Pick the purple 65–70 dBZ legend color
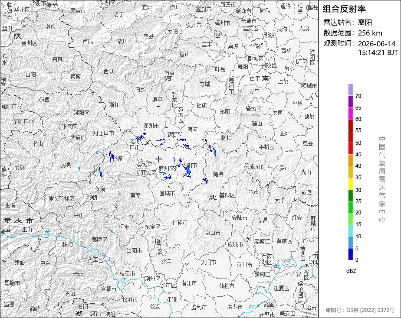Image resolution: width=401 pixels, height=318 pixels. click(x=350, y=101)
